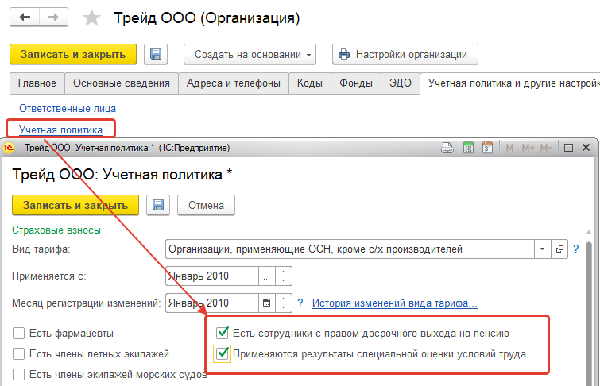Open the ellipsis selector for Применяется с

[x=267, y=276]
